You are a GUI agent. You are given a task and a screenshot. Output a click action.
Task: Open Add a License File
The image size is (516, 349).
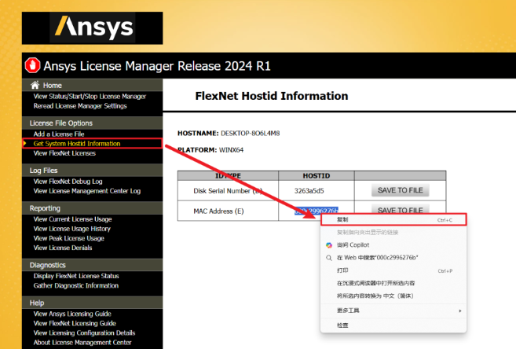[x=59, y=134]
